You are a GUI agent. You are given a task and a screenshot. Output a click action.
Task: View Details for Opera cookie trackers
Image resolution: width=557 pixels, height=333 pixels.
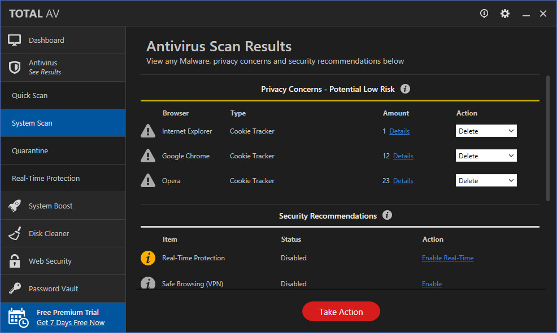point(403,181)
